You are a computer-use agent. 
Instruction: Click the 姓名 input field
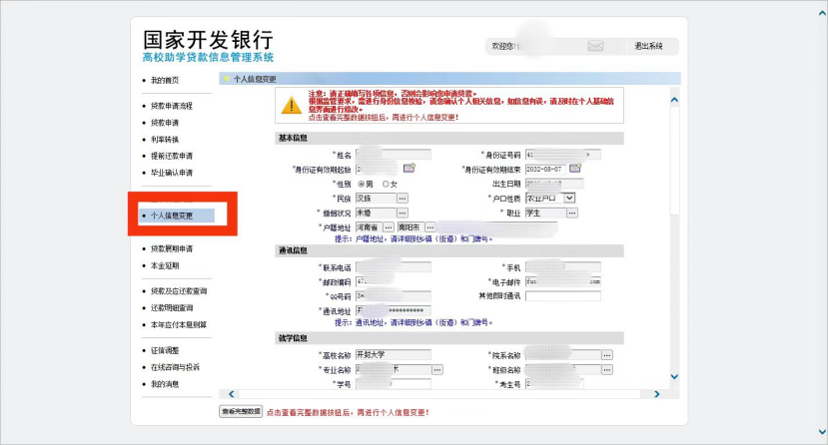(x=394, y=155)
